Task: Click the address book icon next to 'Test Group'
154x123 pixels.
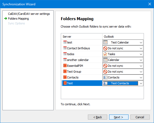Action: click(x=65, y=71)
